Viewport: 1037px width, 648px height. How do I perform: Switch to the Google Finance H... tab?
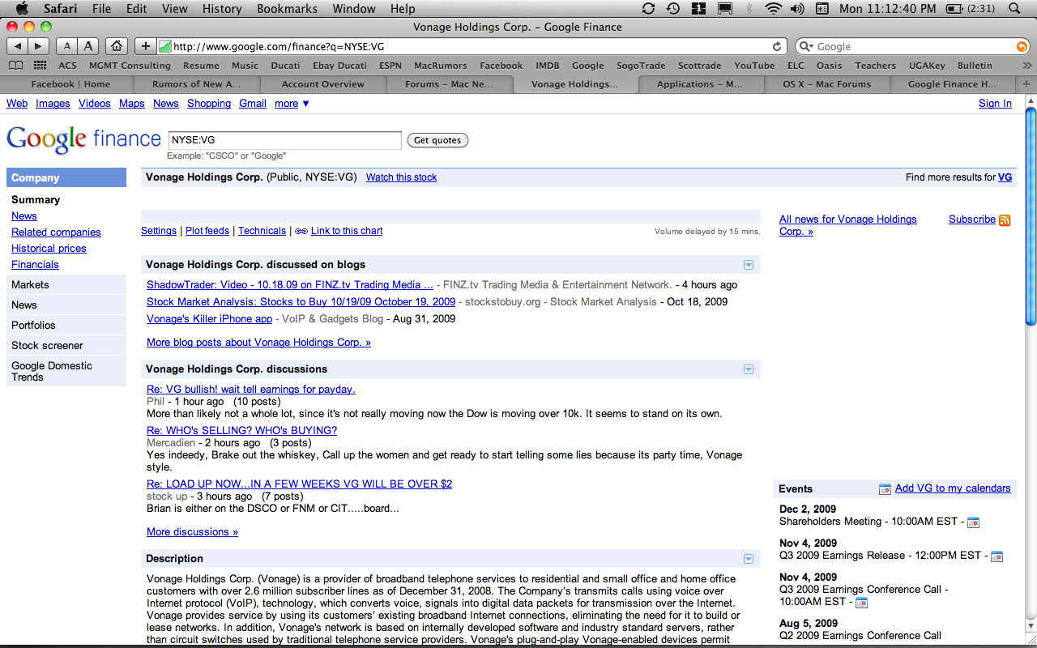[x=952, y=84]
